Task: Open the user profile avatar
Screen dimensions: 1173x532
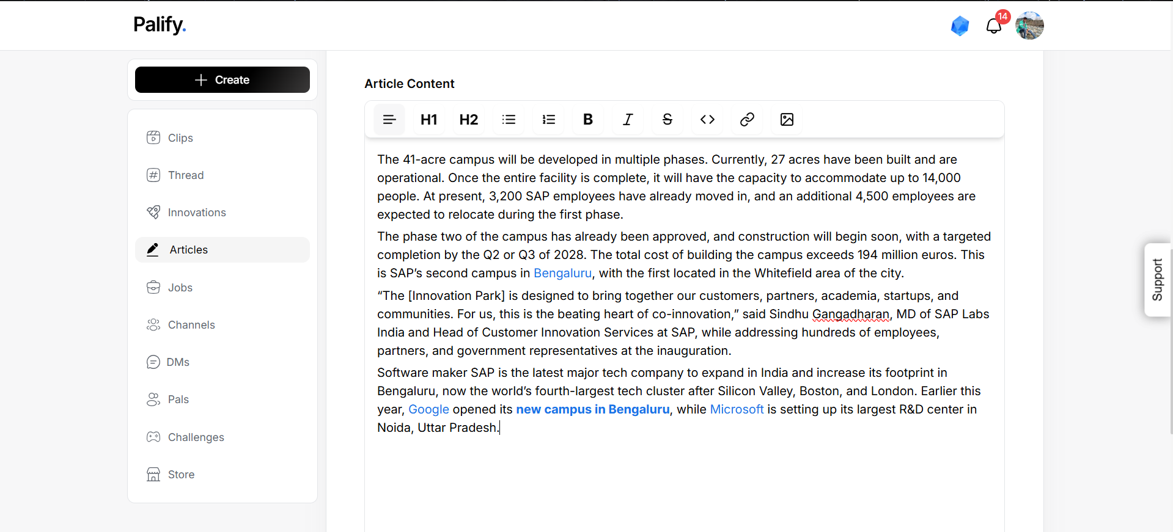Action: pyautogui.click(x=1029, y=26)
